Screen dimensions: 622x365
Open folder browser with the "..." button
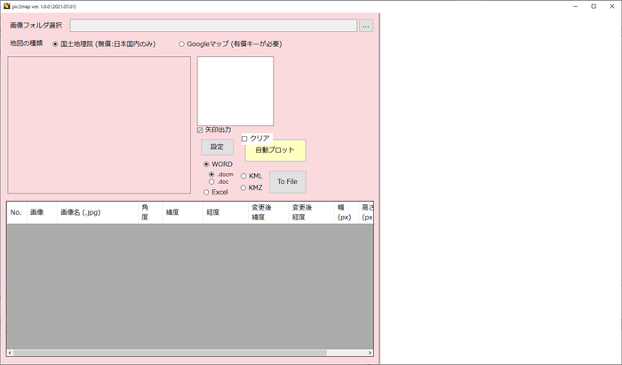pos(366,26)
